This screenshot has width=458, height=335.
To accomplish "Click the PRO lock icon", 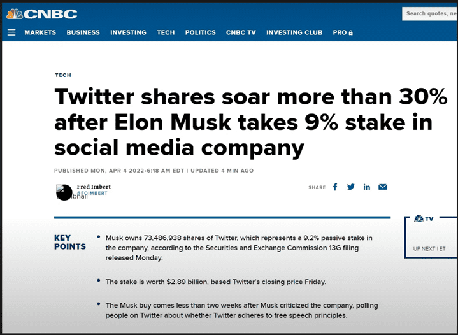I will 350,33.
